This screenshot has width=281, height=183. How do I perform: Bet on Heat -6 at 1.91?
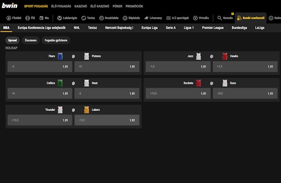pyautogui.click(x=107, y=93)
